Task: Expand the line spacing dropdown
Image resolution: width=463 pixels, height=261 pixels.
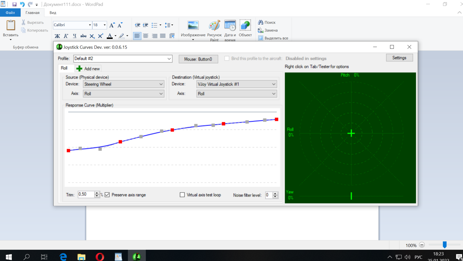Action: (x=172, y=25)
